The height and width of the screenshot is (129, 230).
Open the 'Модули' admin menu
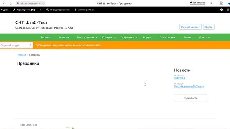pyautogui.click(x=4, y=10)
